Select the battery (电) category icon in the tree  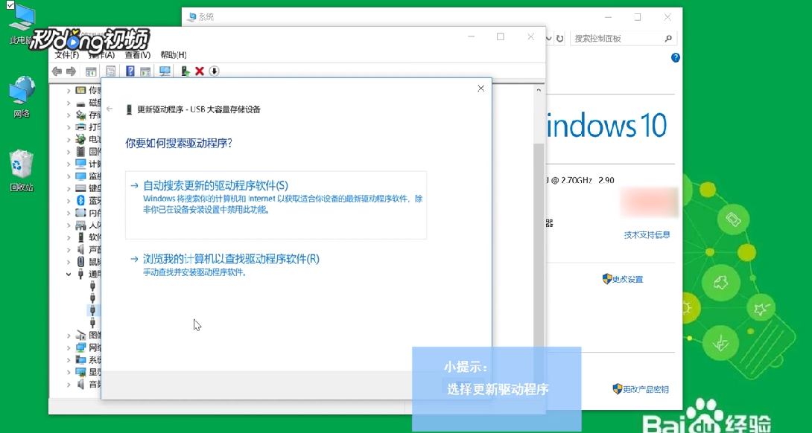80,139
